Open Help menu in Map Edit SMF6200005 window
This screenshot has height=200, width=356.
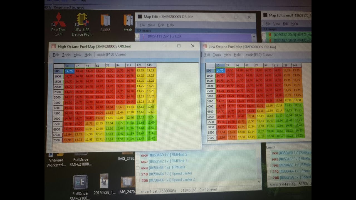point(170,25)
